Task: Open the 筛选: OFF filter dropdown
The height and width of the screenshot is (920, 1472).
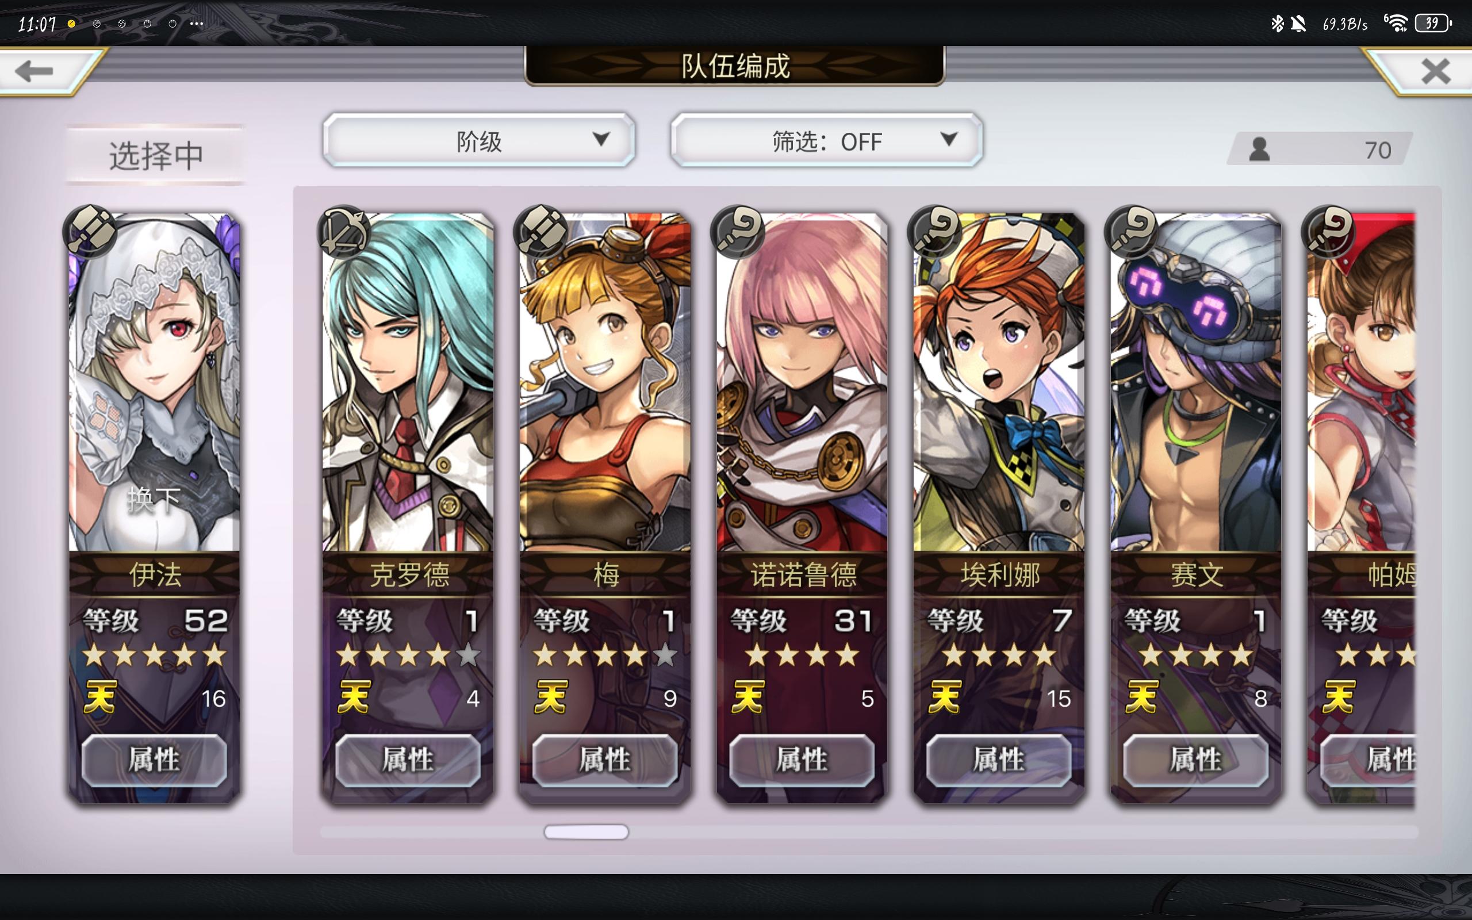Action: [x=826, y=140]
